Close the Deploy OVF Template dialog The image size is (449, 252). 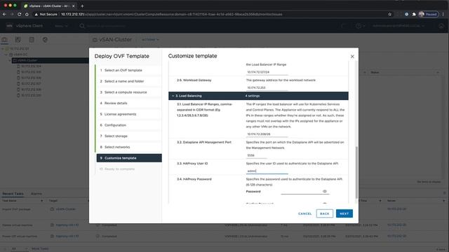pos(352,57)
